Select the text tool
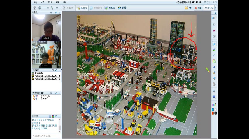 tap(214, 67)
